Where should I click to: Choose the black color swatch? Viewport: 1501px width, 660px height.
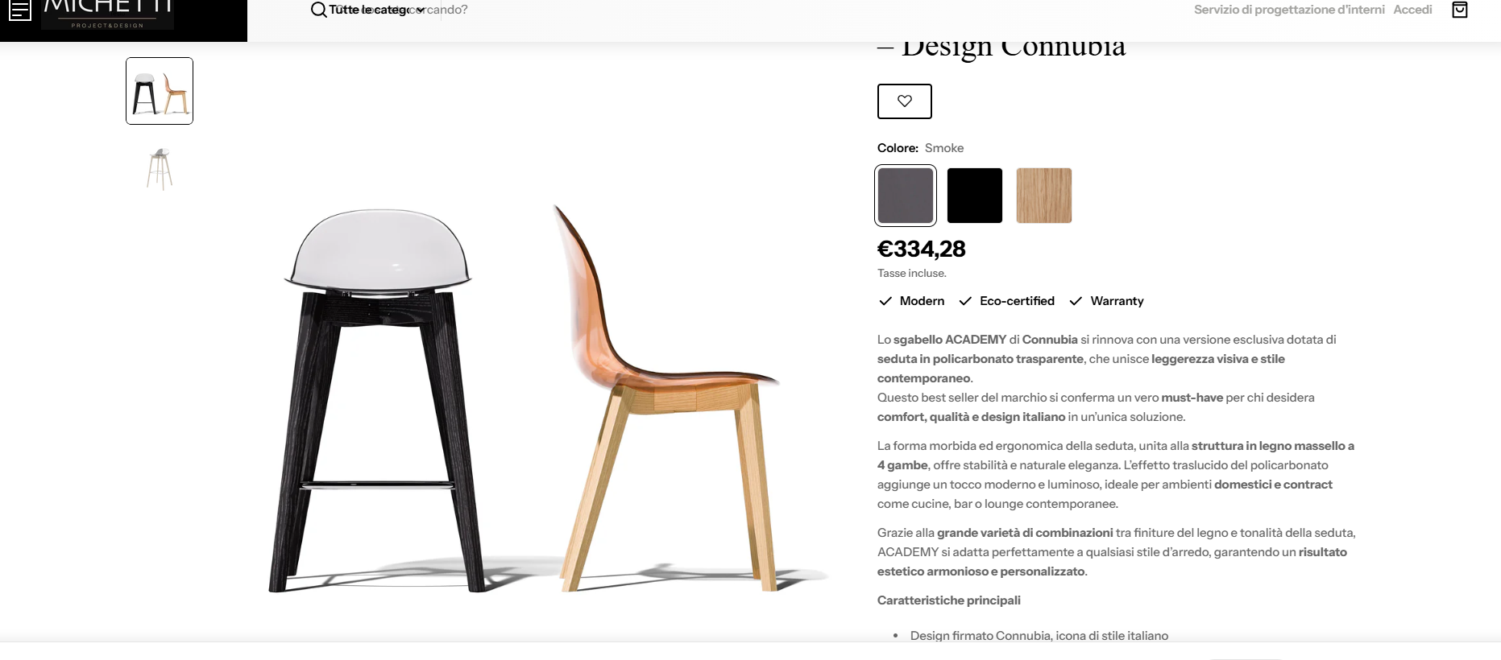(975, 196)
